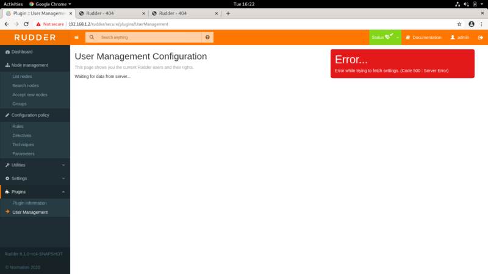The width and height of the screenshot is (488, 274).
Task: Open User Management plugin page
Action: point(30,212)
